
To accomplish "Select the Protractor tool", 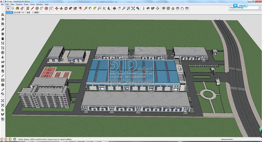I will click(x=95, y=8).
